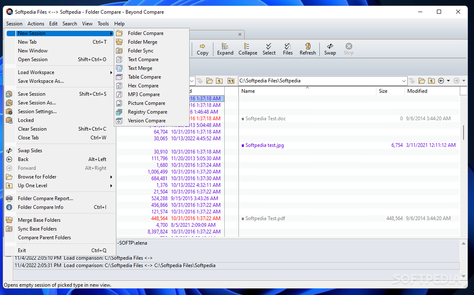This screenshot has height=295, width=474.
Task: Click Save Session menu item
Action: (60, 94)
